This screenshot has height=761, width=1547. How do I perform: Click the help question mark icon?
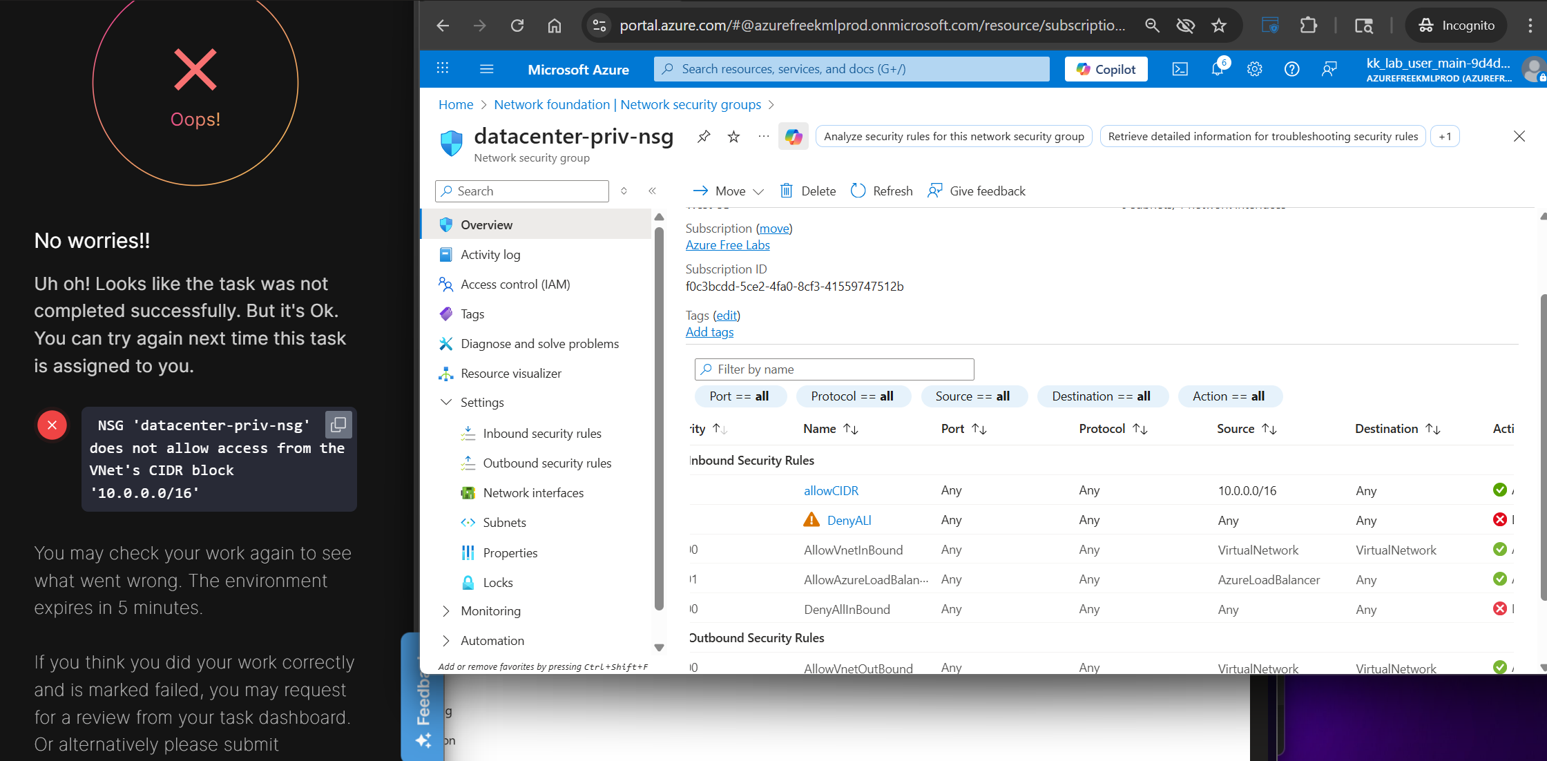1291,69
